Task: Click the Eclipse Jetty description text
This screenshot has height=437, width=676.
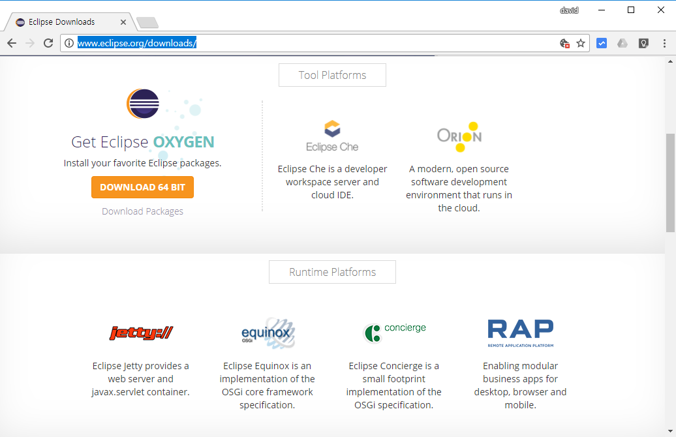Action: (x=140, y=379)
